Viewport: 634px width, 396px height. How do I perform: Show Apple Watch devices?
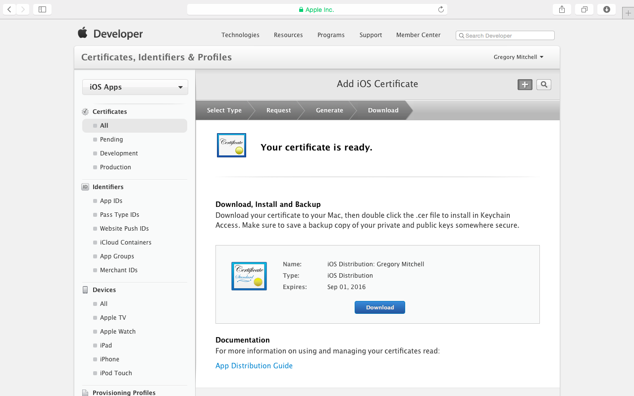click(x=118, y=332)
